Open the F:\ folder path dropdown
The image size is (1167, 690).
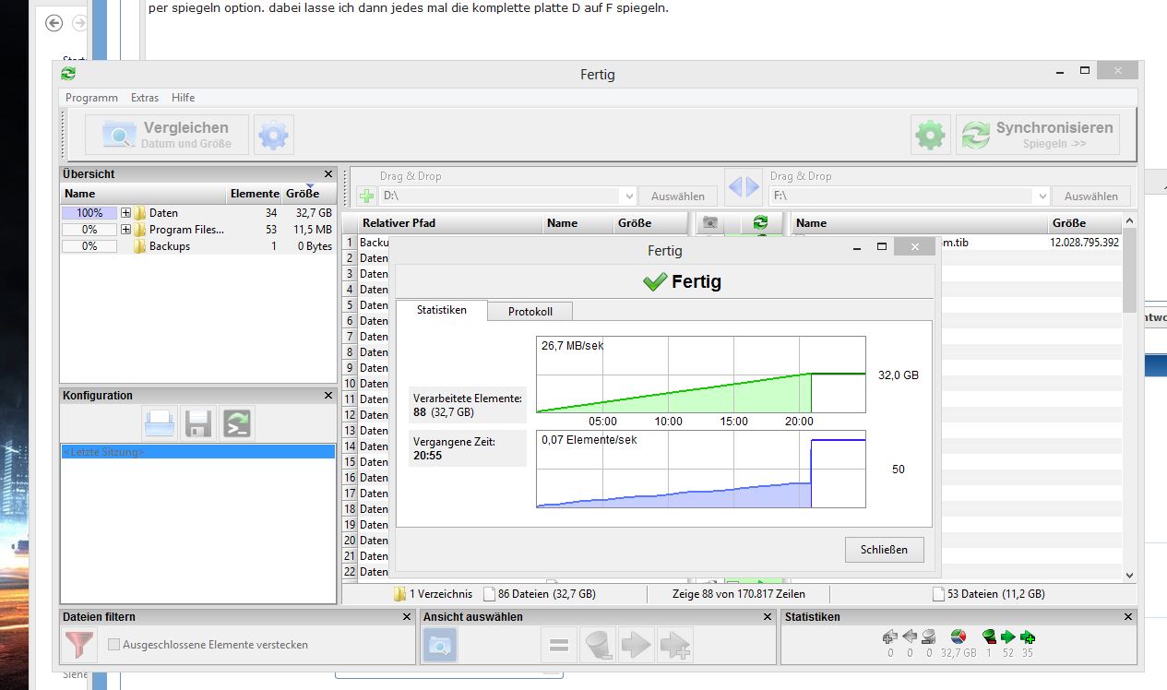[1042, 196]
